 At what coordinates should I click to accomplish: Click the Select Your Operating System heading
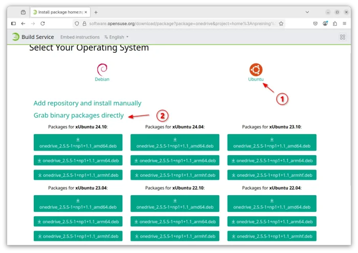89,48
